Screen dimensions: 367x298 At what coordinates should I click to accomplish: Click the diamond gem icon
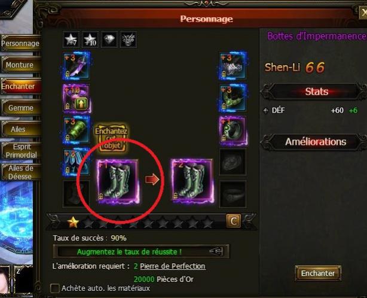109,39
